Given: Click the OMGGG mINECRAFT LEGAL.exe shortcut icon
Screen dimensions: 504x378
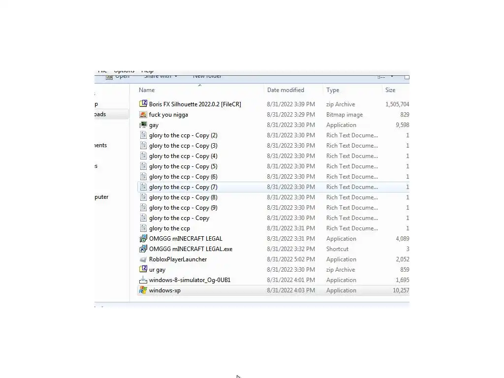Looking at the screenshot, I should tap(143, 249).
